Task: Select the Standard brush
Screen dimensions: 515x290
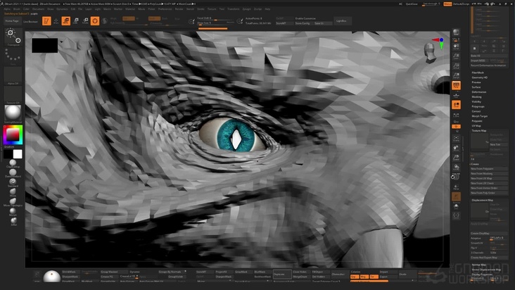Action: pos(13,182)
